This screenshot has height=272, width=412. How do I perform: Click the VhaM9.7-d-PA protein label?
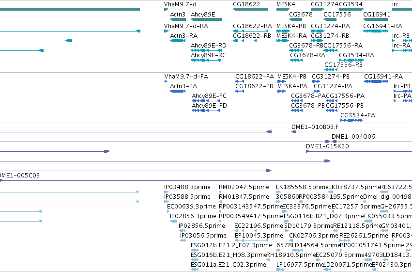(x=186, y=77)
